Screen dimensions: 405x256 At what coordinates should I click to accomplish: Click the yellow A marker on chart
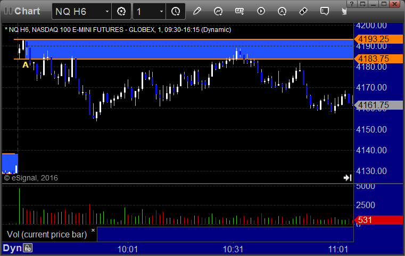click(26, 64)
